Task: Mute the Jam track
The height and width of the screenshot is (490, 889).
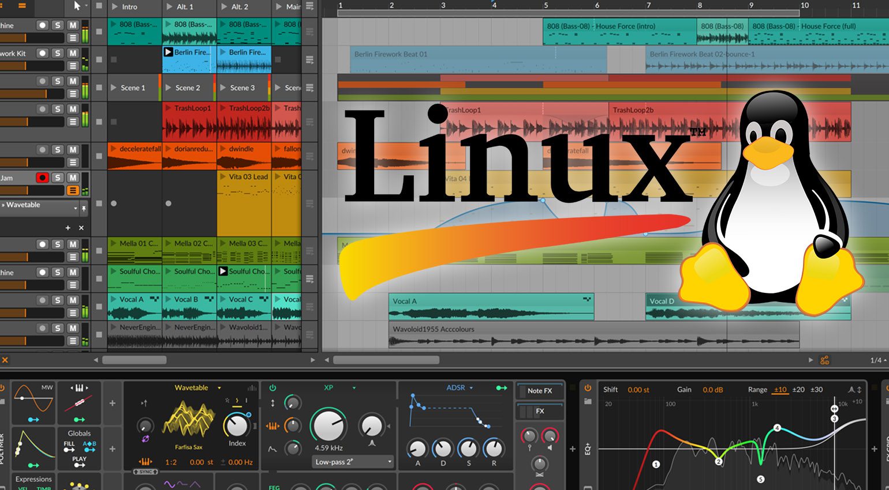Action: pyautogui.click(x=73, y=178)
